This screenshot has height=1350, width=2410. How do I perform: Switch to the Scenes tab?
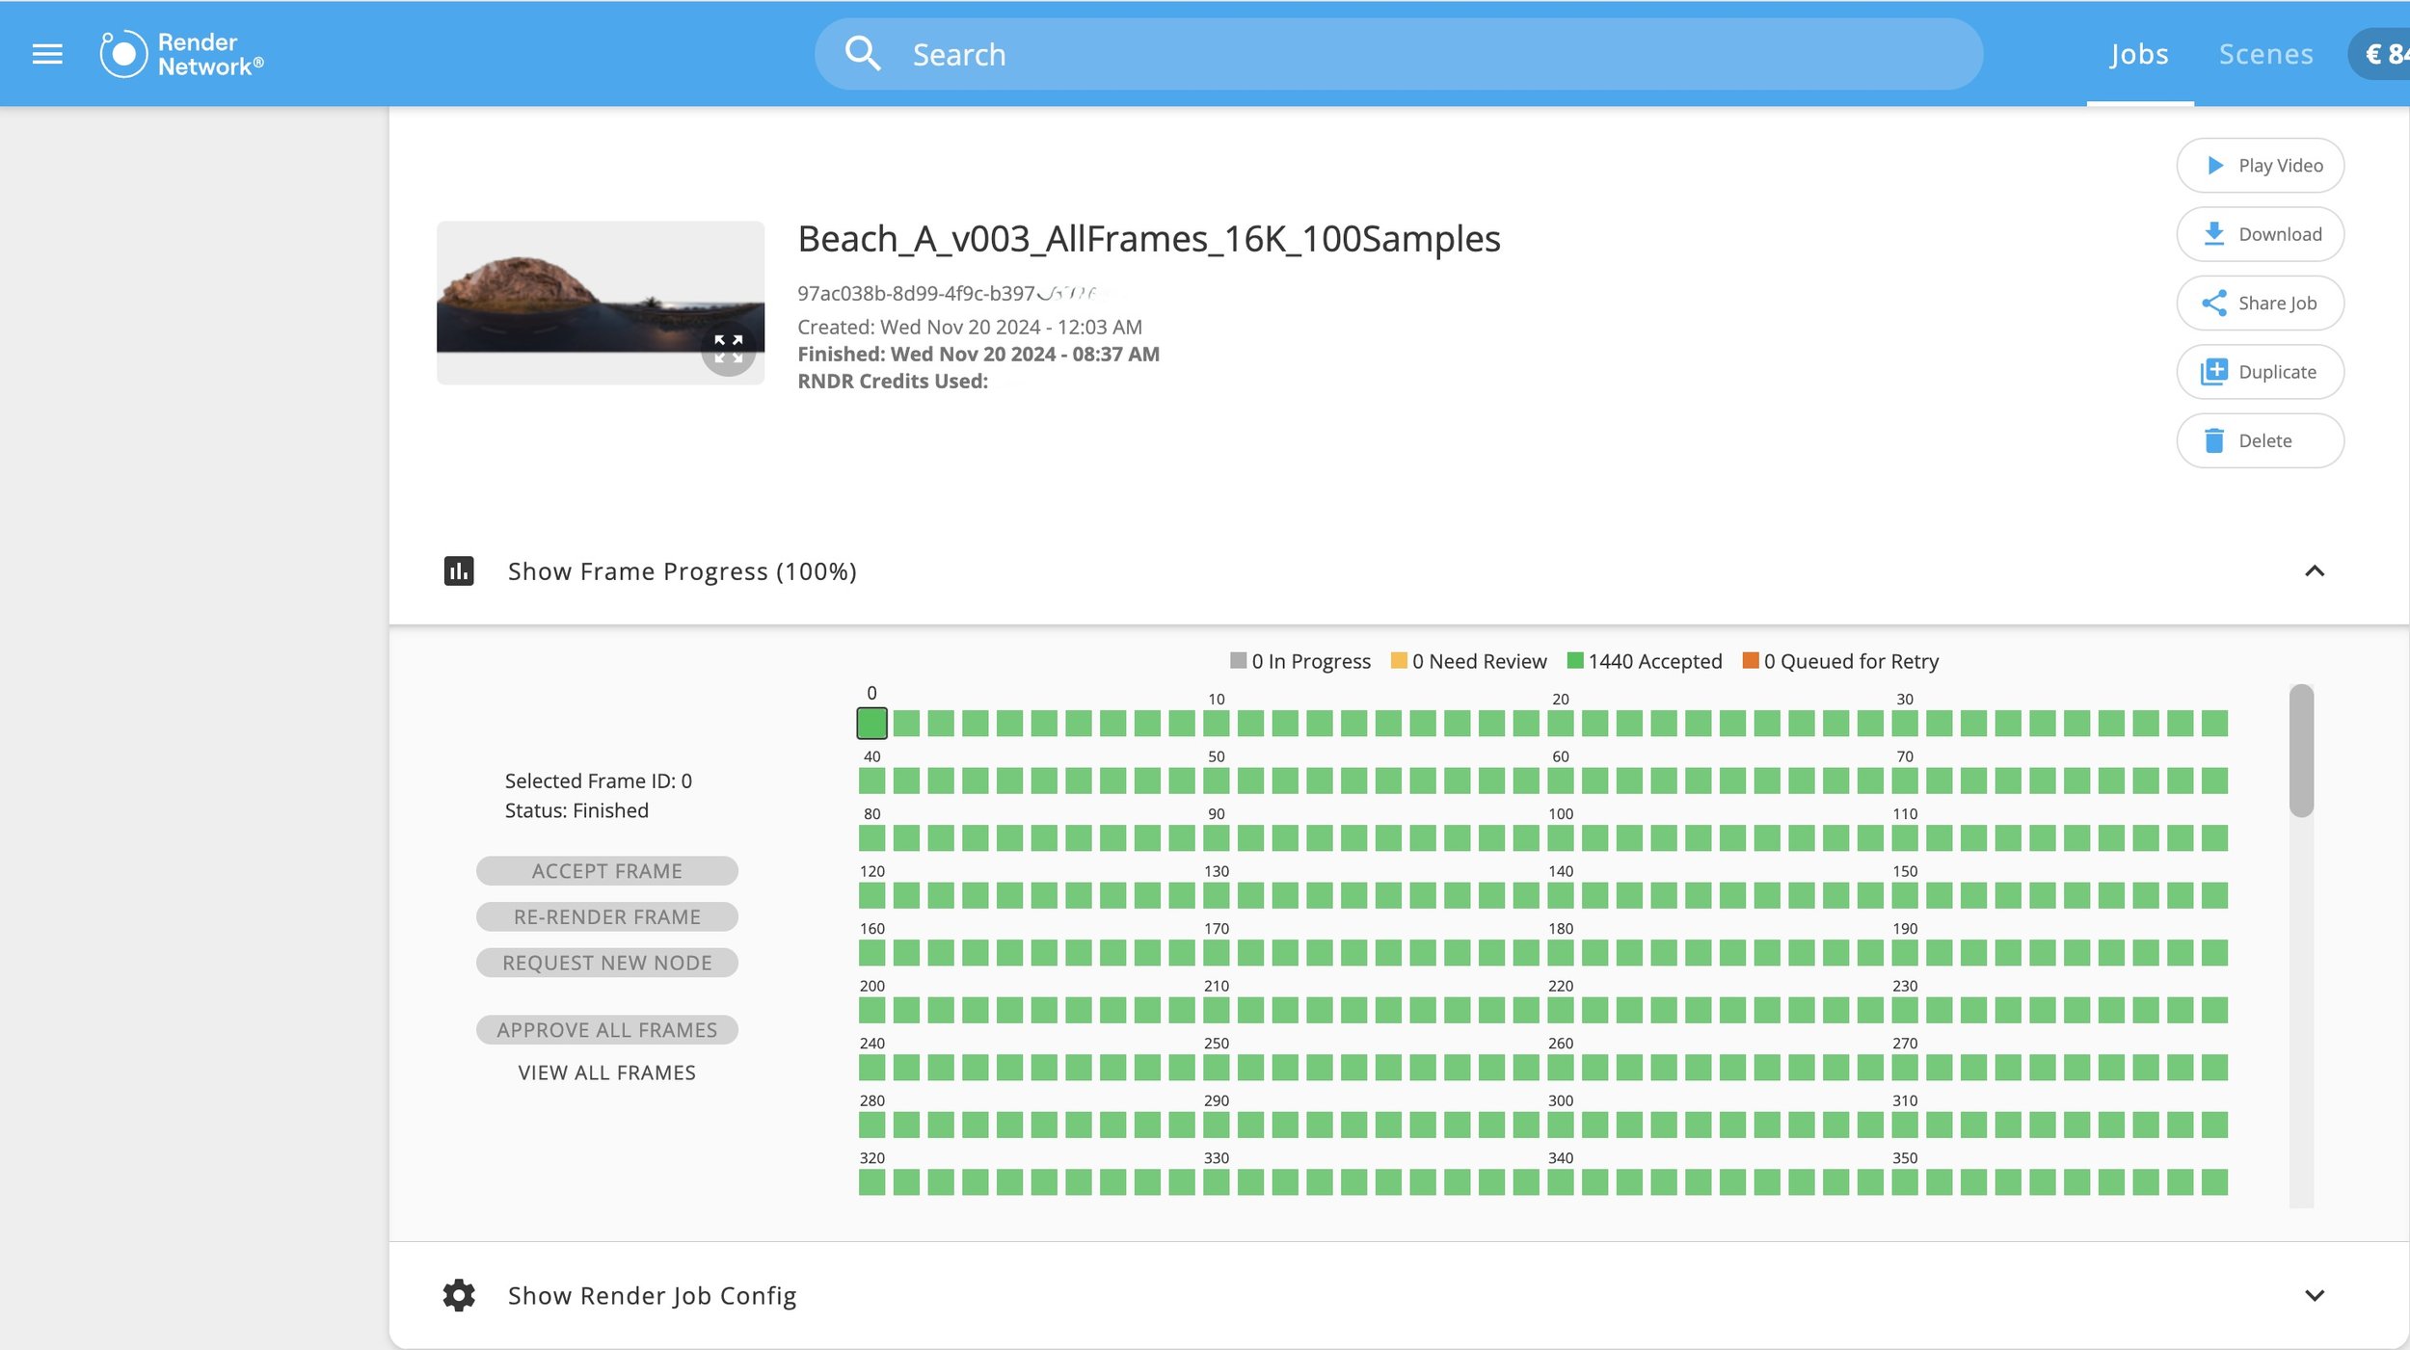[x=2264, y=54]
